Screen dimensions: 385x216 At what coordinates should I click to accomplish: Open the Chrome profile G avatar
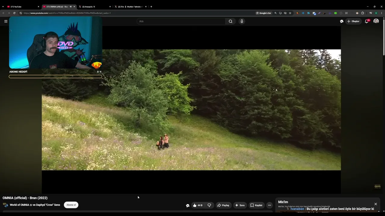coord(376,13)
